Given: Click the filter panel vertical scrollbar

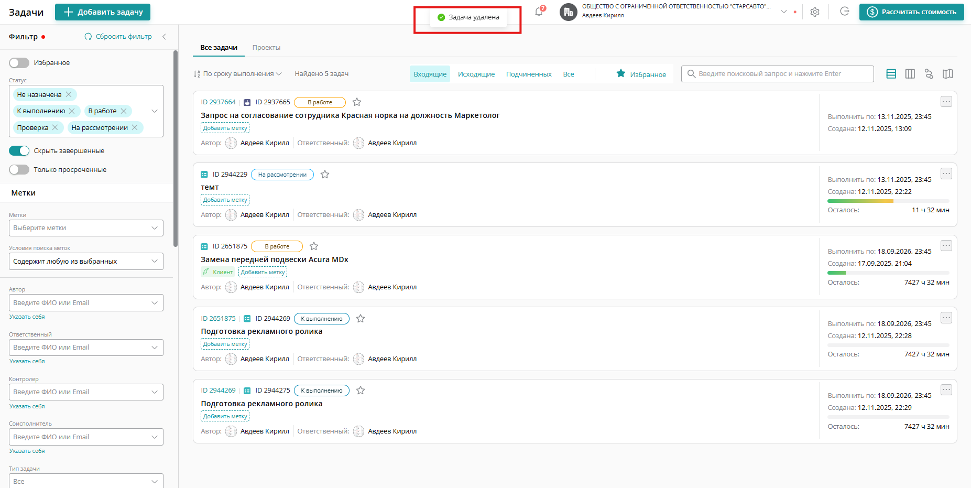Looking at the screenshot, I should coord(176,148).
